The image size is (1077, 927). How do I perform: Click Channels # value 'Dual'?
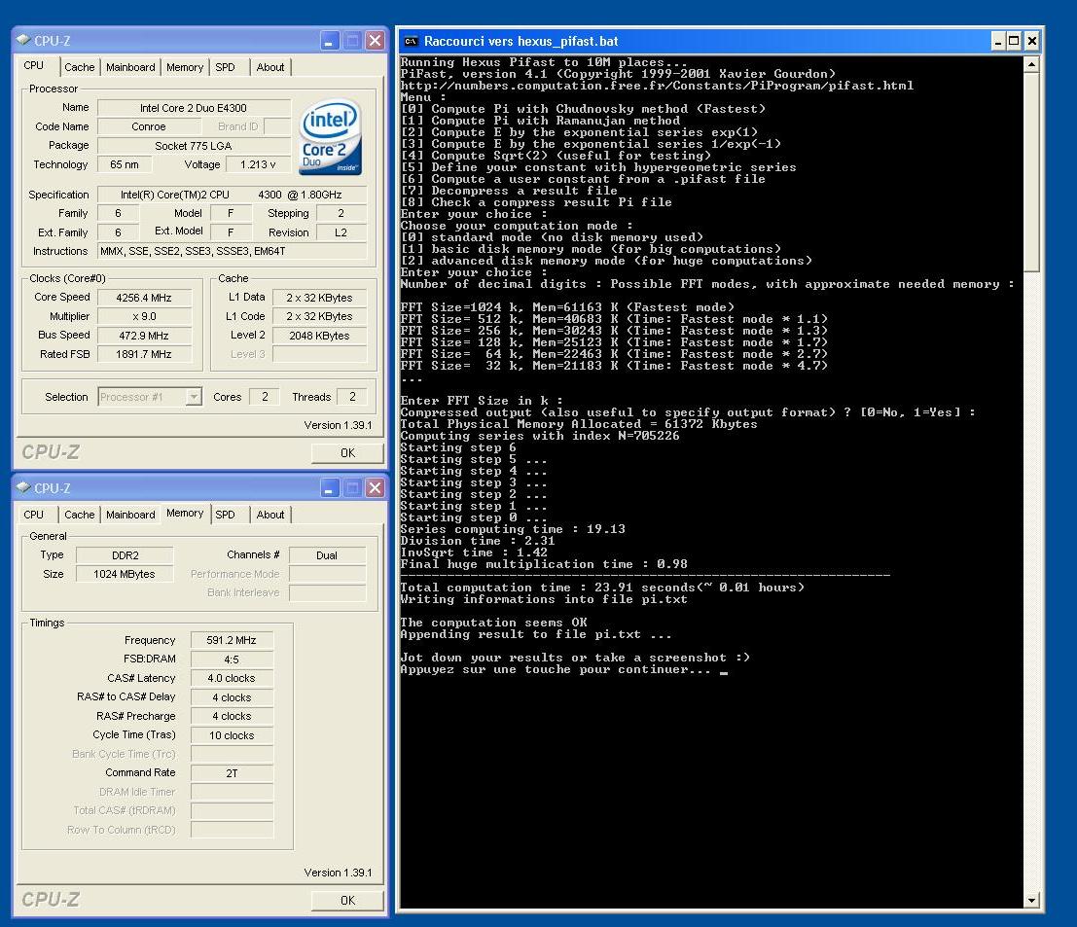[x=327, y=555]
